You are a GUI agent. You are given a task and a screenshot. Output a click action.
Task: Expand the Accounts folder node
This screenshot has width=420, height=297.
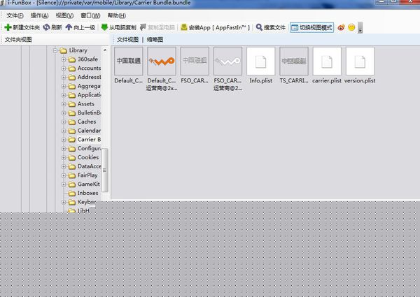(64, 68)
